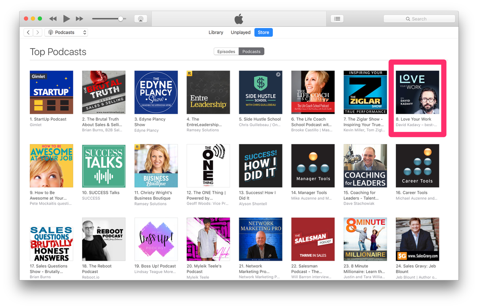Open How to Be Awesome artwork
The width and height of the screenshot is (478, 308).
(51, 166)
